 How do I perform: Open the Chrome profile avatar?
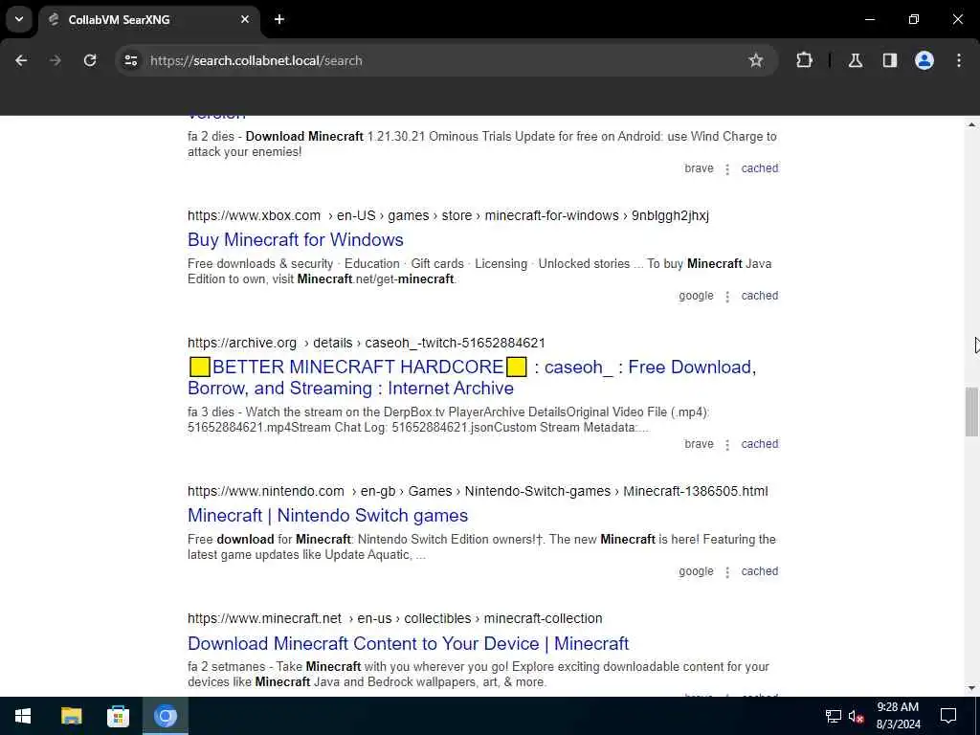click(924, 60)
